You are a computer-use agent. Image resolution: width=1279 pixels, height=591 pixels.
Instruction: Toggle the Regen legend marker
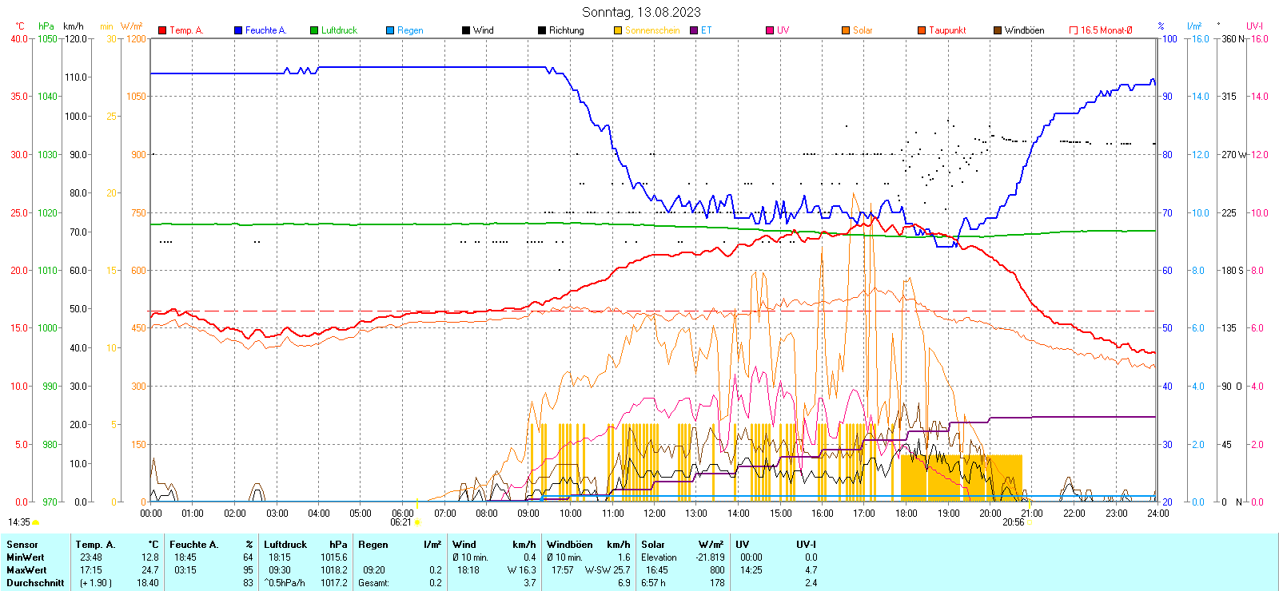tap(390, 30)
